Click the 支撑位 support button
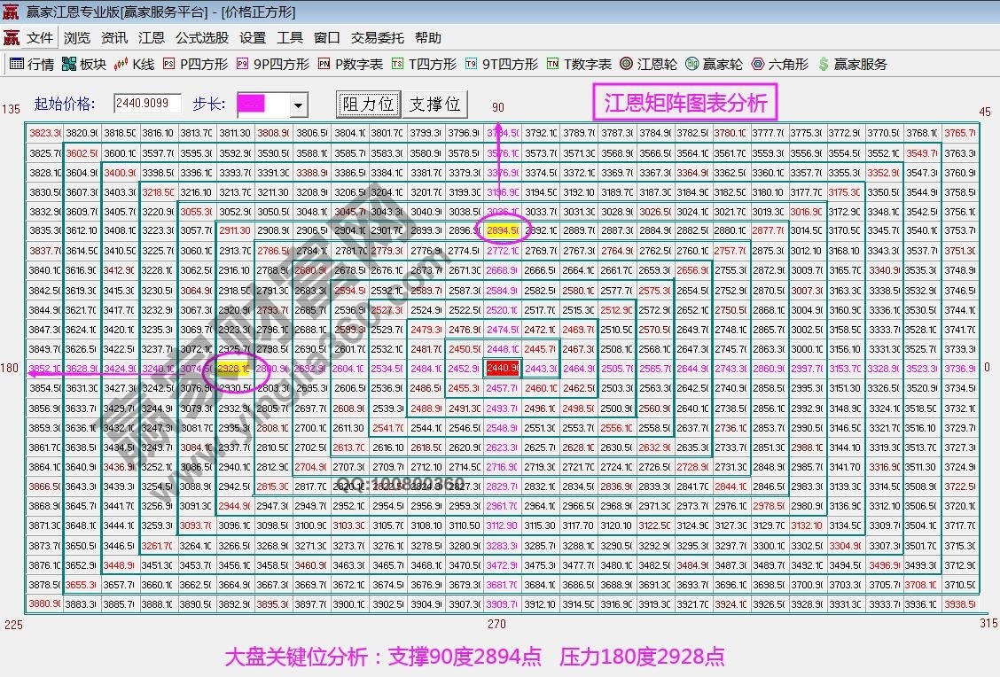The width and height of the screenshot is (1000, 677). pyautogui.click(x=434, y=104)
